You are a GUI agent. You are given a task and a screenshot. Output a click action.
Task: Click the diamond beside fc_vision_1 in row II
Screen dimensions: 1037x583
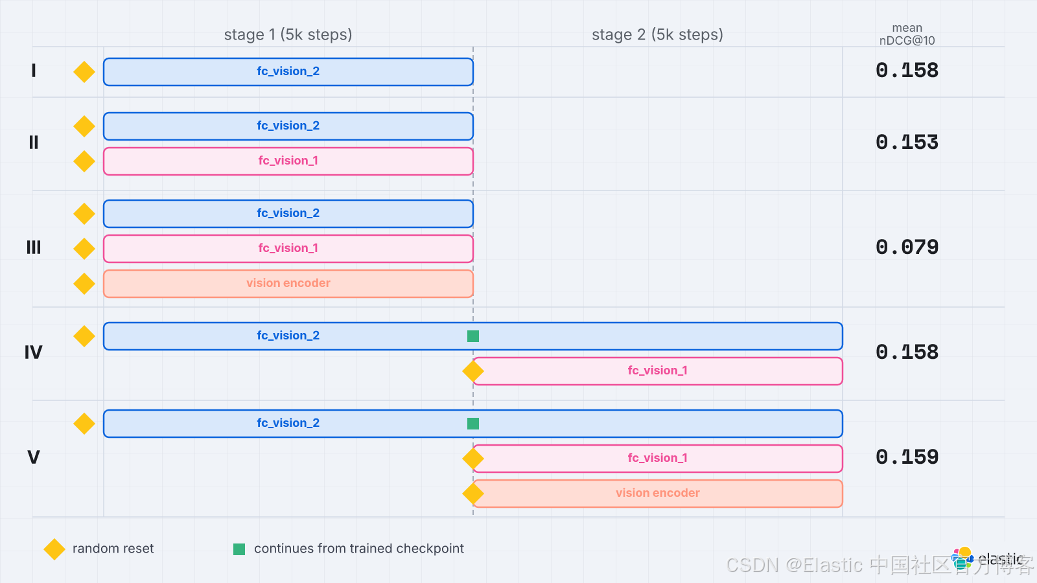84,161
